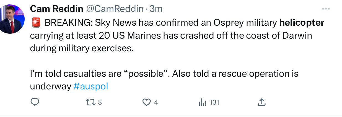This screenshot has width=342, height=117.
Task: Click the repost count of 8
Action: (x=100, y=102)
